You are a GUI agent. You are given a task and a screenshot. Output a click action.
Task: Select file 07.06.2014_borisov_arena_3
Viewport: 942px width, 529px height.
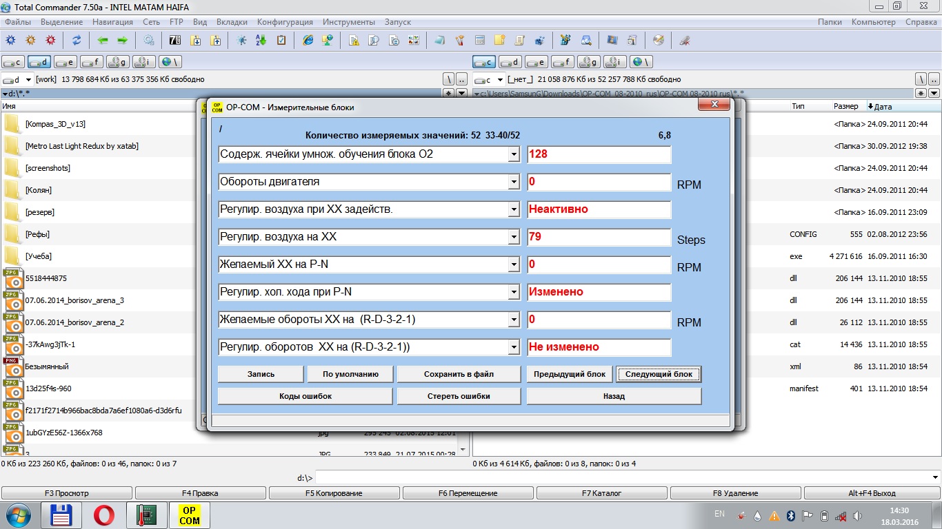pos(74,300)
